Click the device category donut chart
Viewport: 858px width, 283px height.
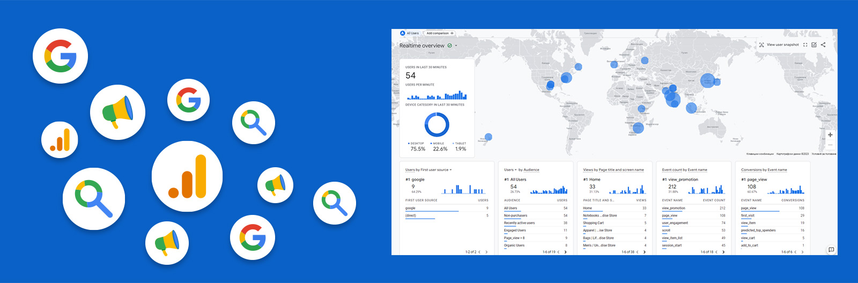click(x=437, y=124)
